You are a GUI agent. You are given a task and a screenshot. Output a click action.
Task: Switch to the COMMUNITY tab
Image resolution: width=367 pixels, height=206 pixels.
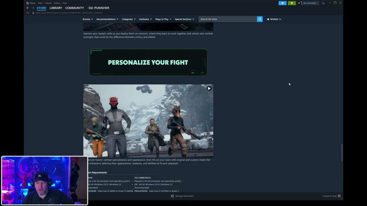(75, 8)
